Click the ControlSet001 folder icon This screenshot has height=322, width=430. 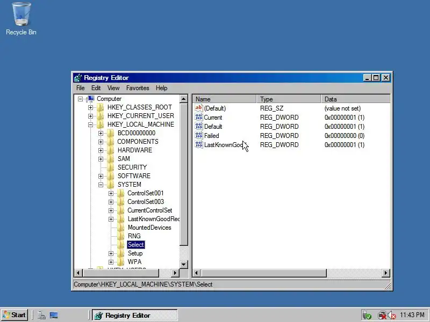pyautogui.click(x=121, y=193)
